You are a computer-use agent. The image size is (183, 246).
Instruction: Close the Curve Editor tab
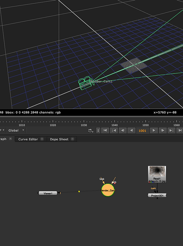pyautogui.click(x=42, y=139)
